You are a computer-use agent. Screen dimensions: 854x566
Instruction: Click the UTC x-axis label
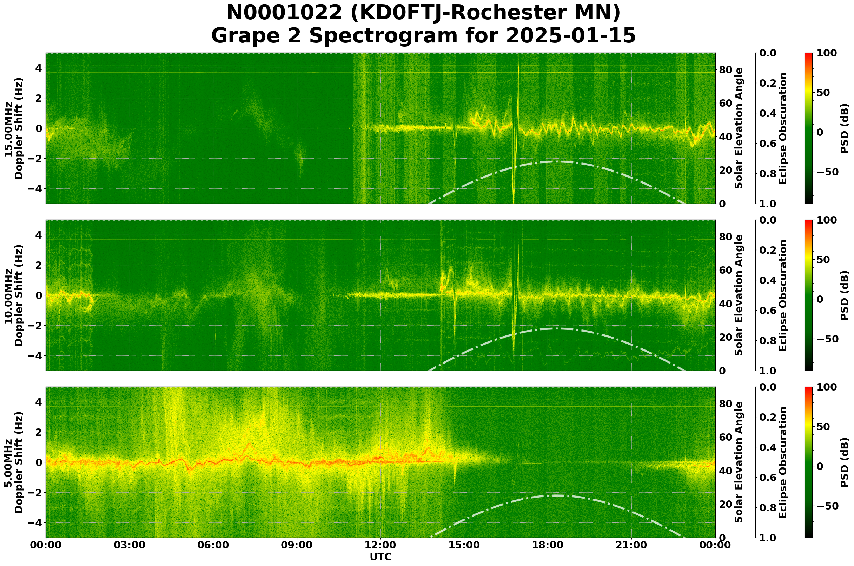click(380, 557)
